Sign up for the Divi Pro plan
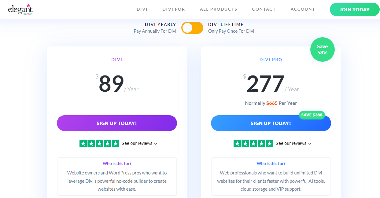This screenshot has height=198, width=380. coord(271,123)
